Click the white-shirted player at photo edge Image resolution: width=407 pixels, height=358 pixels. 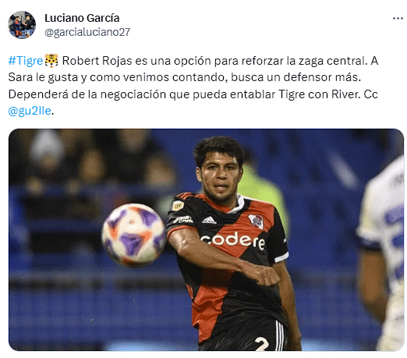(380, 253)
